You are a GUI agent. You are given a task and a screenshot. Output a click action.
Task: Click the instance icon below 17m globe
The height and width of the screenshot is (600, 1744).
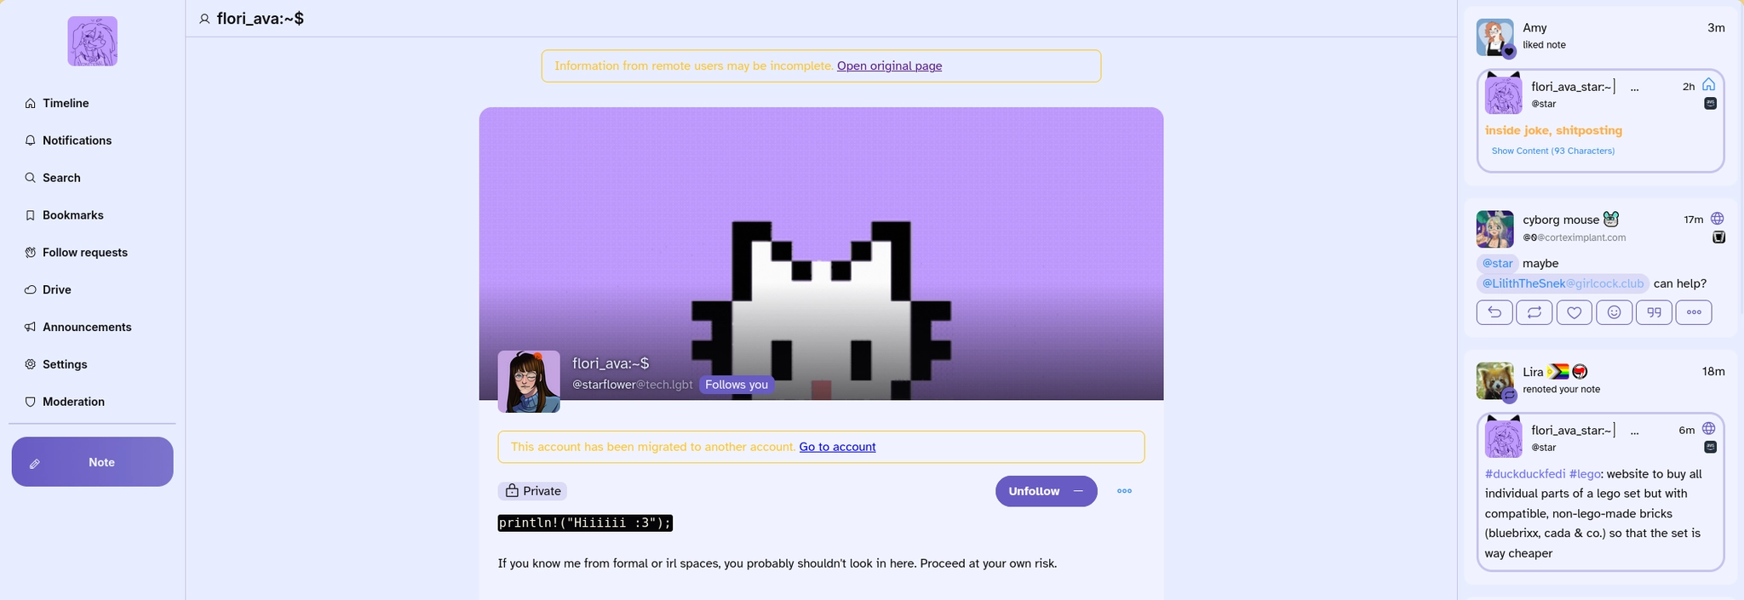(x=1718, y=237)
